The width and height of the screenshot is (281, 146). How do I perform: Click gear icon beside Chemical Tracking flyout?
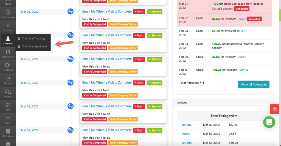pyautogui.click(x=71, y=35)
